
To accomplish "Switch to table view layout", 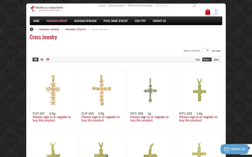I will (x=48, y=59).
